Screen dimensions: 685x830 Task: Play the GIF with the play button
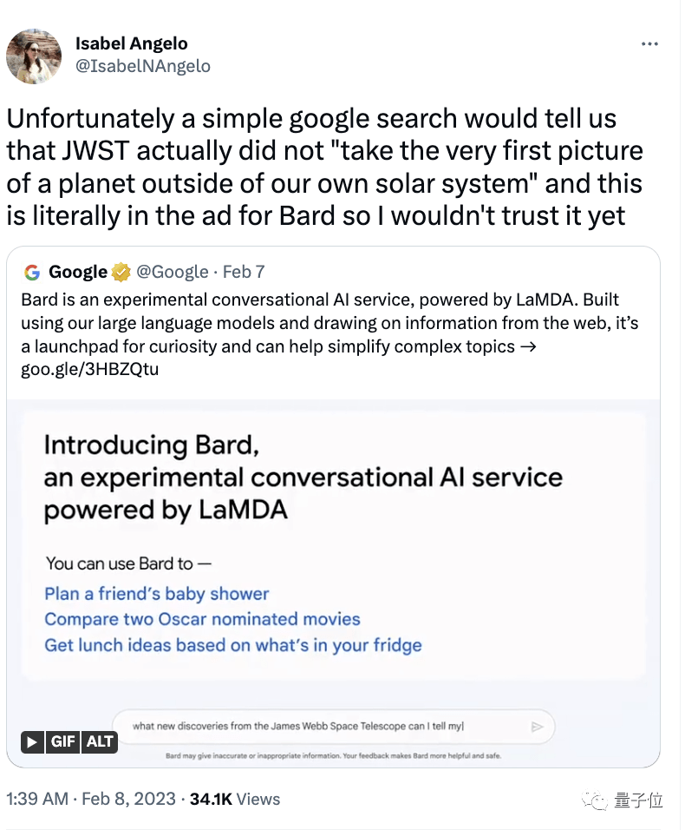tap(32, 742)
